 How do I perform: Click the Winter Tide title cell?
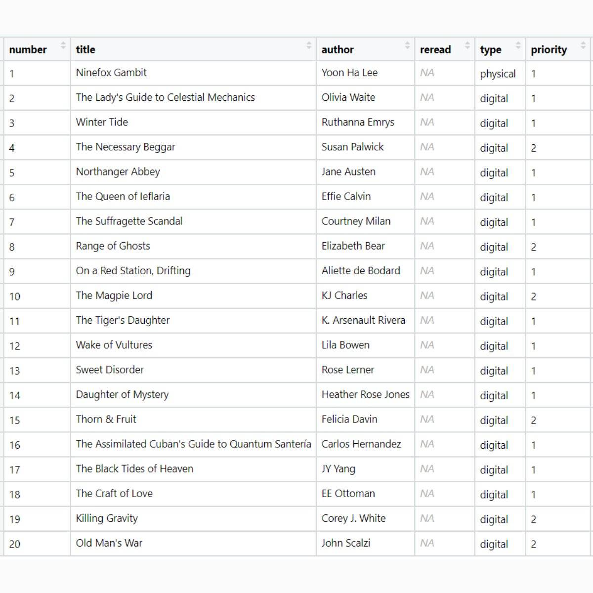[102, 122]
